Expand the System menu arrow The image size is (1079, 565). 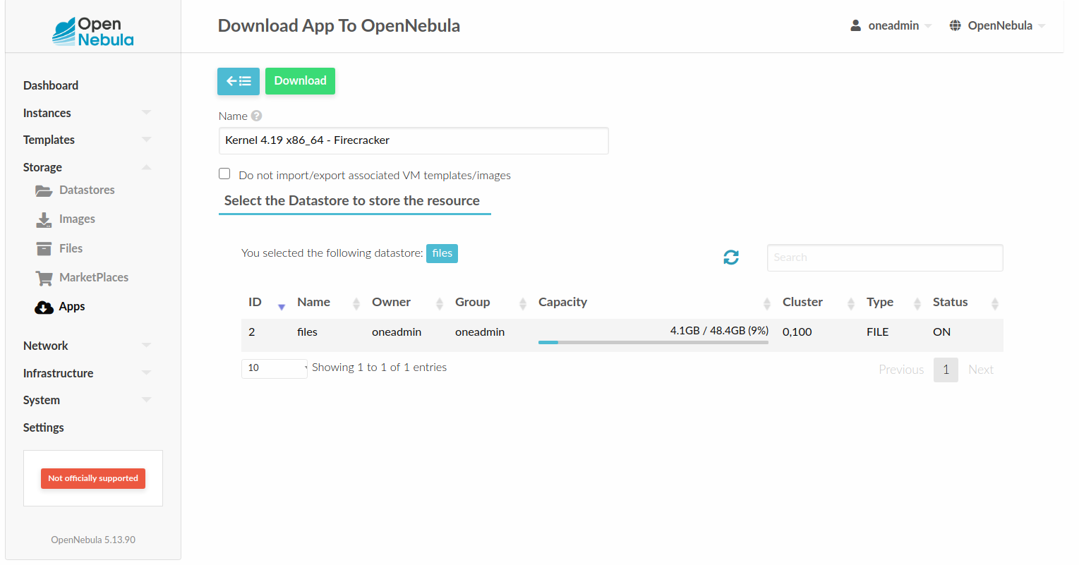coord(146,399)
